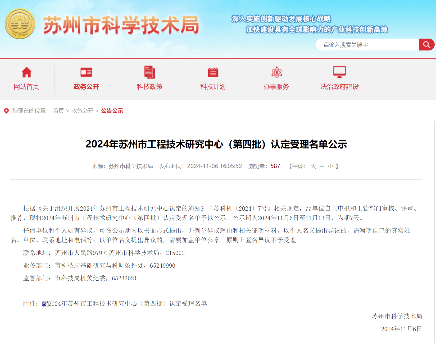
Task: Click the Suzhou golden emblem logo
Action: (x=20, y=24)
